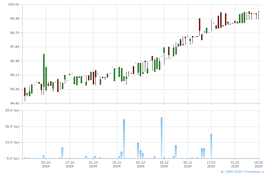Viewport: 267px width, 174px height.
Task: Click the 96,98 price axis label
Action: 15,61
